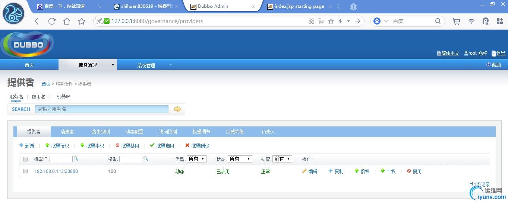Open address bar dropdown arrow

348,21
